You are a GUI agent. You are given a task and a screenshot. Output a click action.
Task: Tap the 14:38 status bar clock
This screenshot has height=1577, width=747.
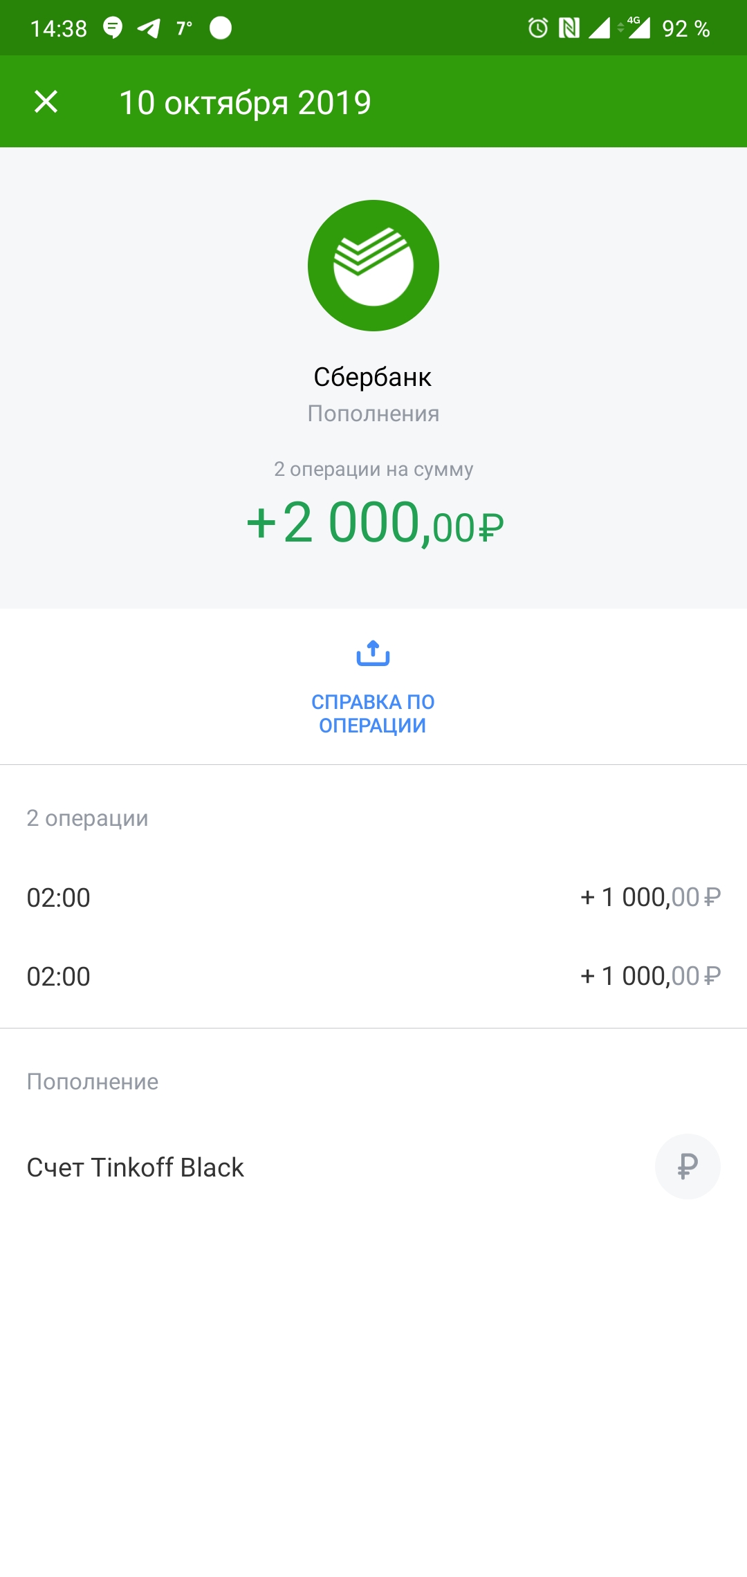(x=59, y=28)
